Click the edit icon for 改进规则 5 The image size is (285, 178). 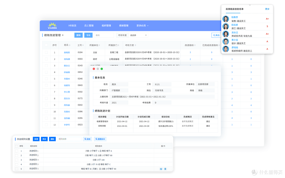161,169
